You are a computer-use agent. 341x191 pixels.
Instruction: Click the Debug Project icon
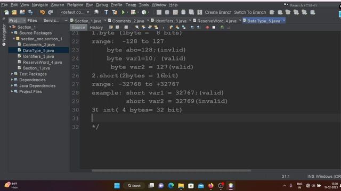[133, 12]
